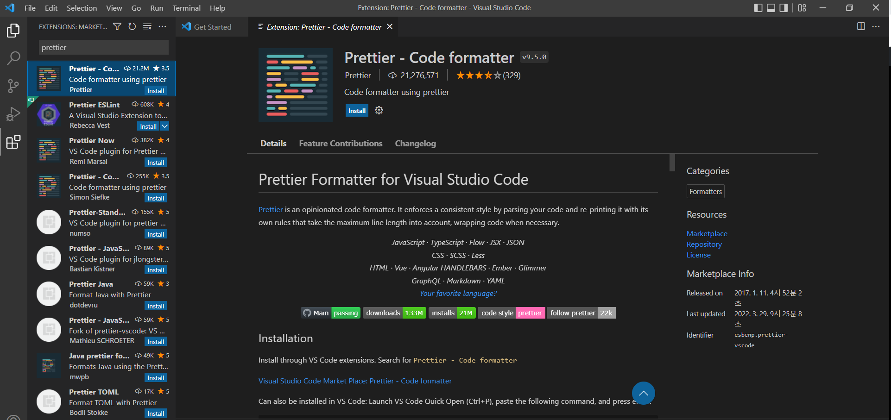
Task: Click the Prettier extension large logo
Action: 296,85
